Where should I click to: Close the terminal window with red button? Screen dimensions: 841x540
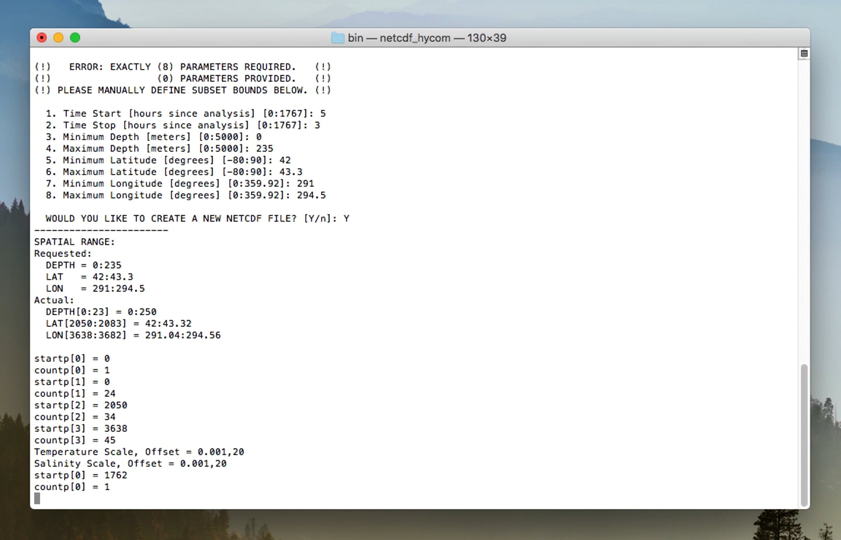pyautogui.click(x=42, y=38)
